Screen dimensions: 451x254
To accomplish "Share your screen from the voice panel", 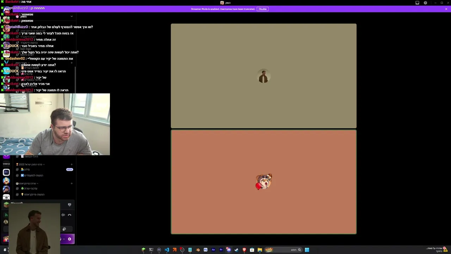I will pyautogui.click(x=69, y=205).
